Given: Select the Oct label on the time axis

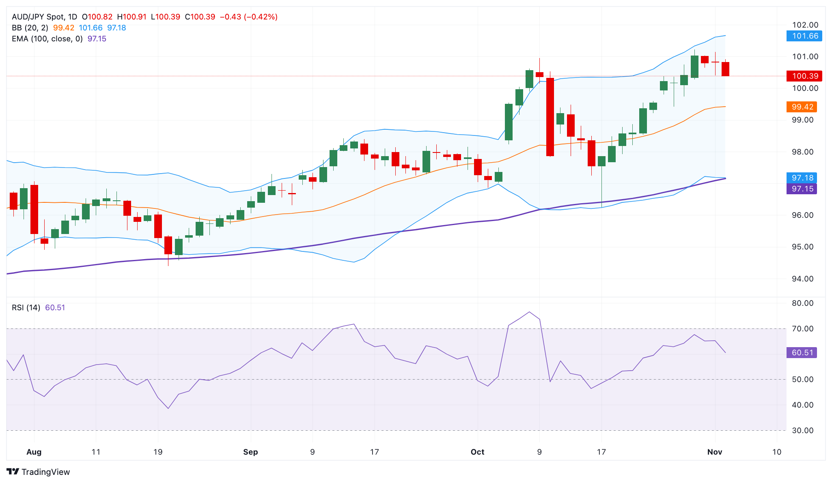Looking at the screenshot, I should 478,452.
